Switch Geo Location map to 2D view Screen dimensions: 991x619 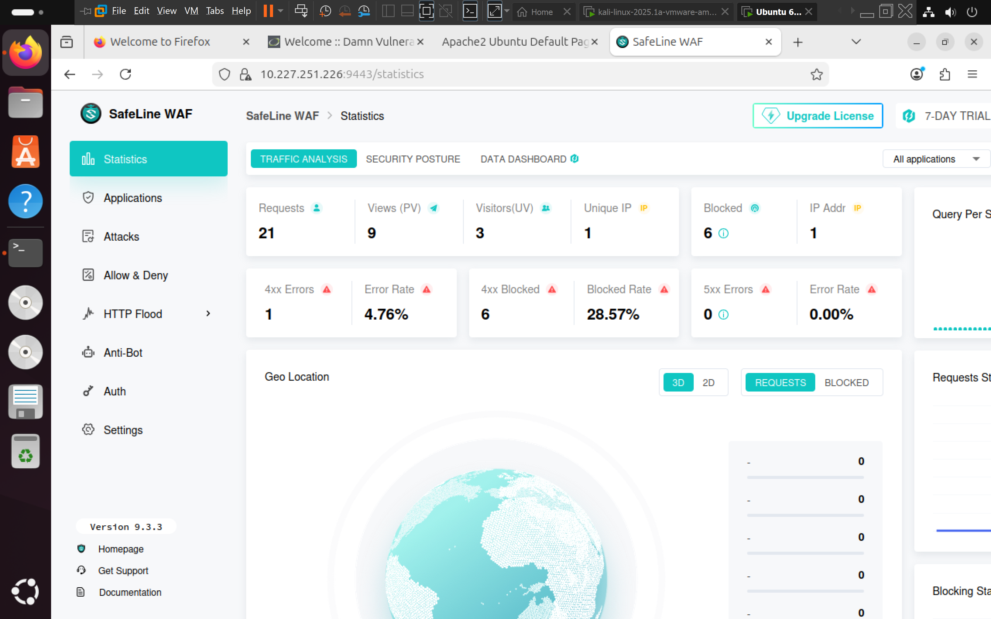pyautogui.click(x=709, y=382)
